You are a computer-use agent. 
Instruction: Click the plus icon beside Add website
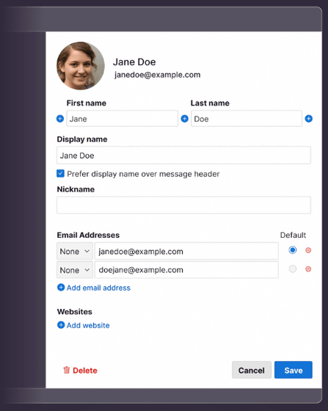click(61, 325)
